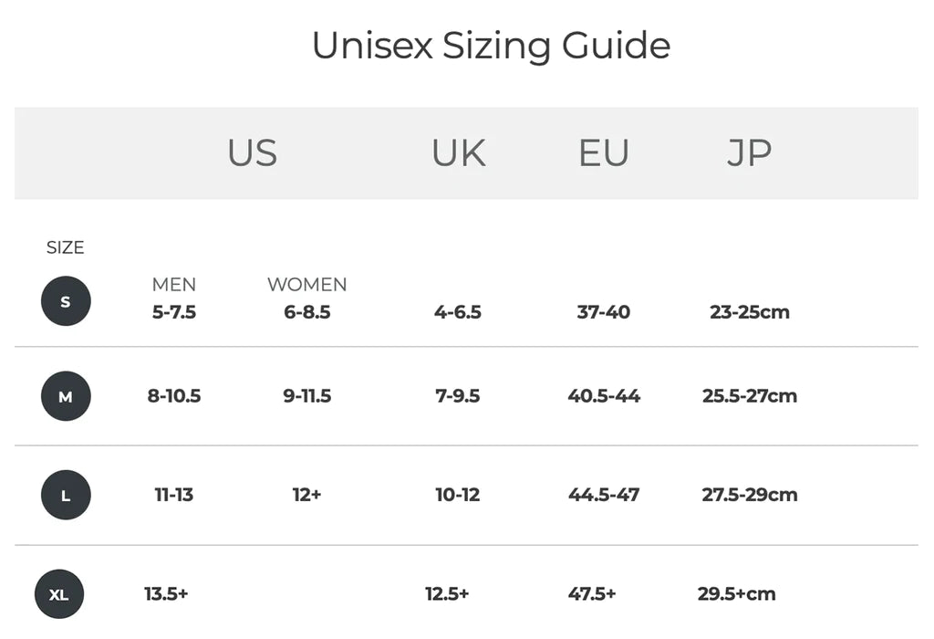Click the 37-40 EU size cell

(604, 312)
